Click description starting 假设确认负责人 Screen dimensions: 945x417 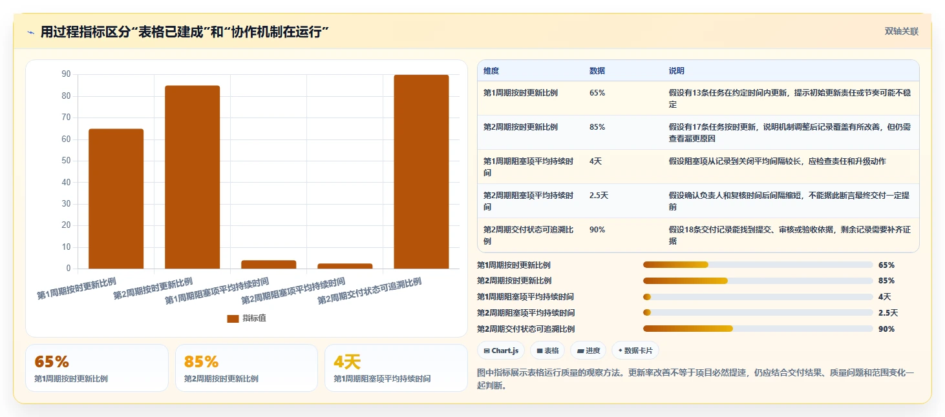point(790,201)
